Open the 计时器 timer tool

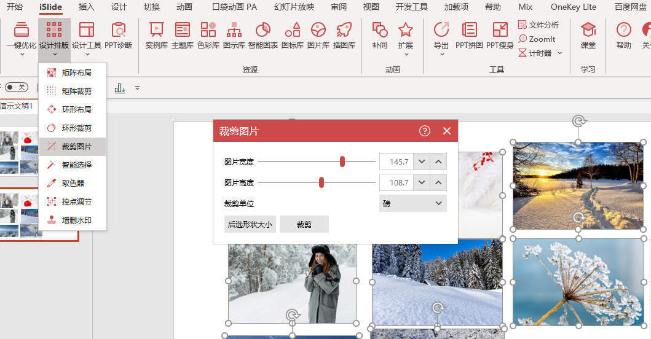point(535,53)
